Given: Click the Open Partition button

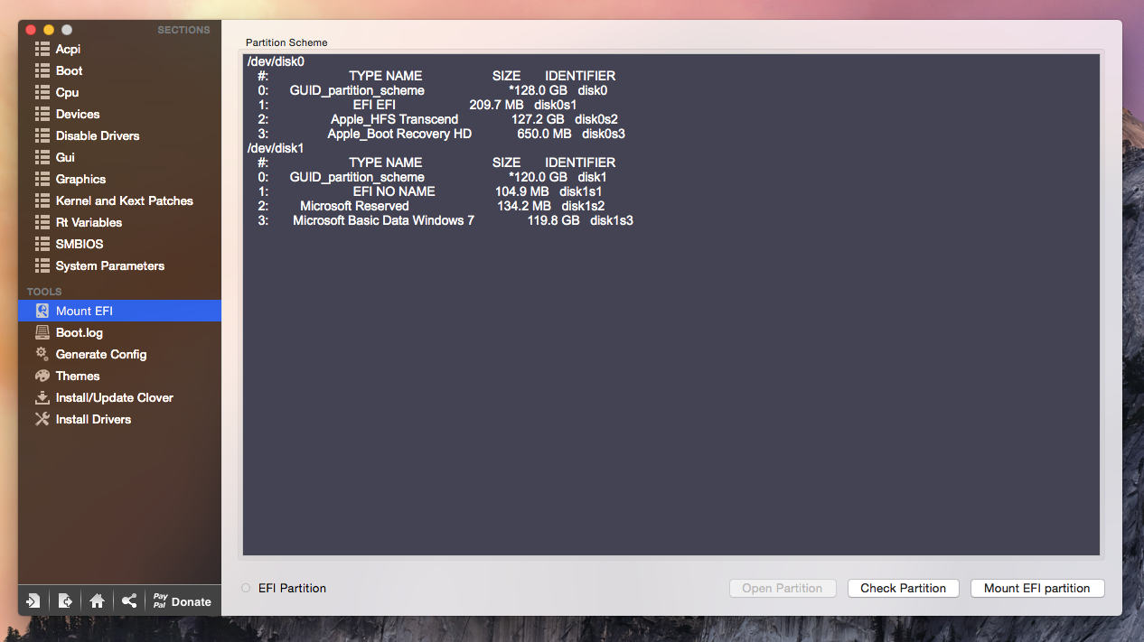Looking at the screenshot, I should pyautogui.click(x=783, y=588).
